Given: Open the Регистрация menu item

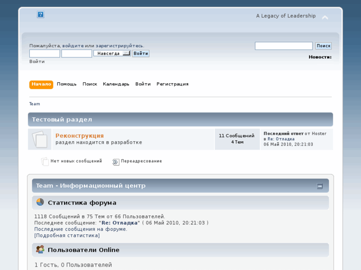Looking at the screenshot, I should [x=172, y=84].
